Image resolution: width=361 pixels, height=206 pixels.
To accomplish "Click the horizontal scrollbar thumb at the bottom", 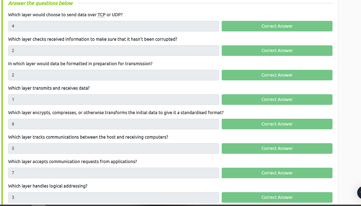I will click(x=38, y=205).
